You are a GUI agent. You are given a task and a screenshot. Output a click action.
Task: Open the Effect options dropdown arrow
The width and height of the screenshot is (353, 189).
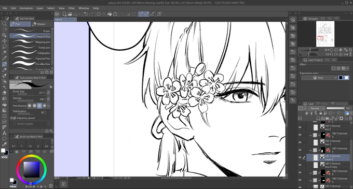tap(348, 68)
